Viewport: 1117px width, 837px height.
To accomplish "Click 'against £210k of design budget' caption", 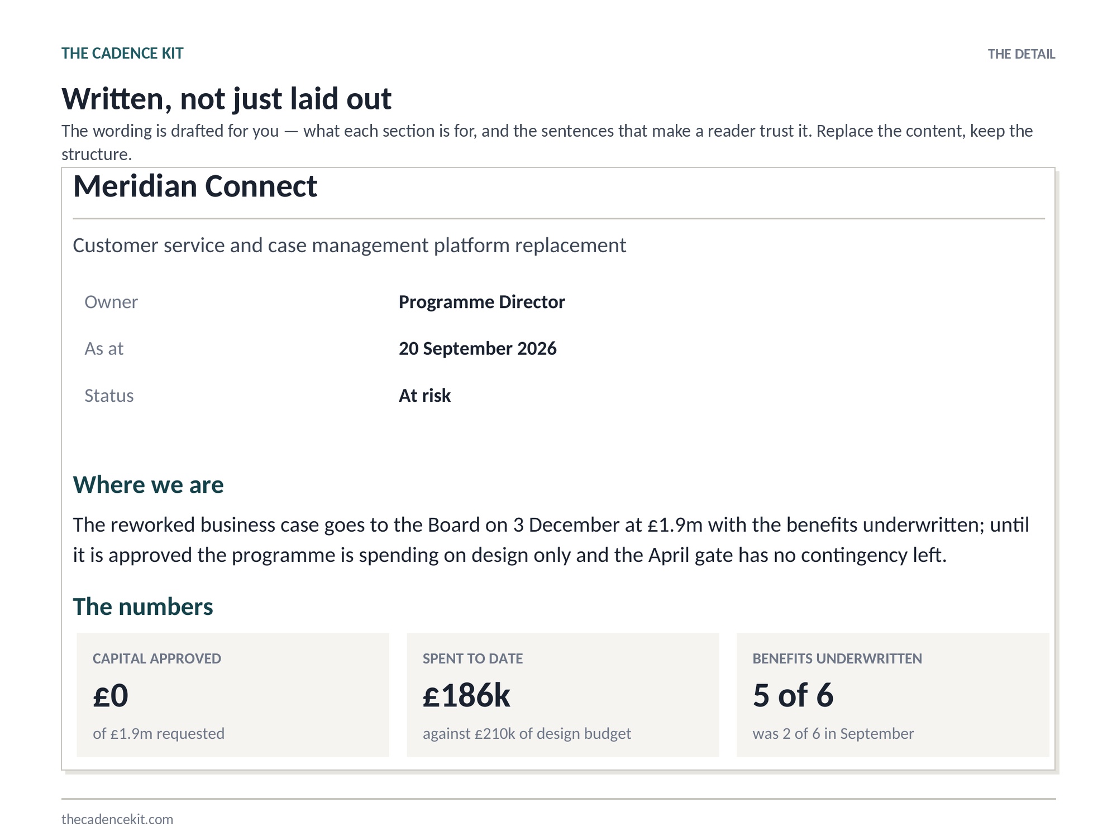I will [x=527, y=734].
